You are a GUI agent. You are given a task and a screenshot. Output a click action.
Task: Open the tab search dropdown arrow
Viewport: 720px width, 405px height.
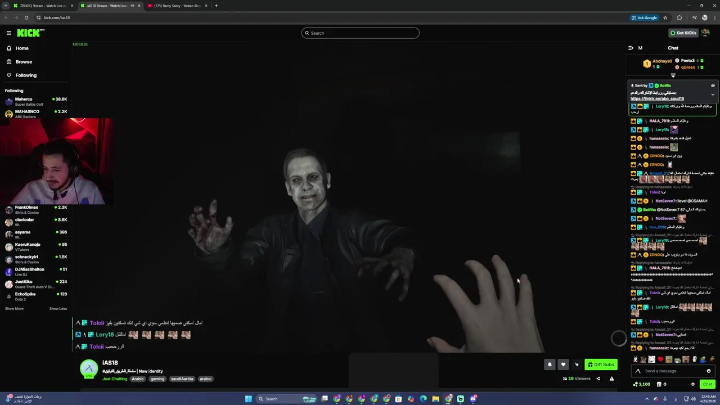click(5, 6)
